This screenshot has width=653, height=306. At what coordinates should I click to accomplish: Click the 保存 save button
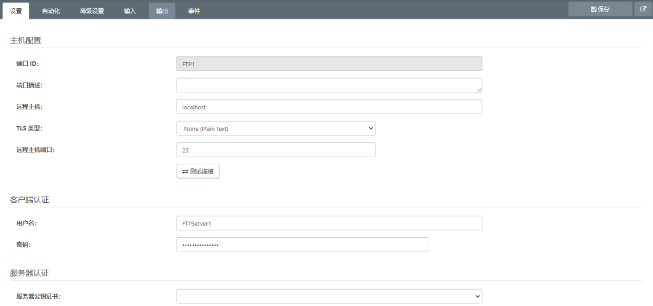pos(600,9)
